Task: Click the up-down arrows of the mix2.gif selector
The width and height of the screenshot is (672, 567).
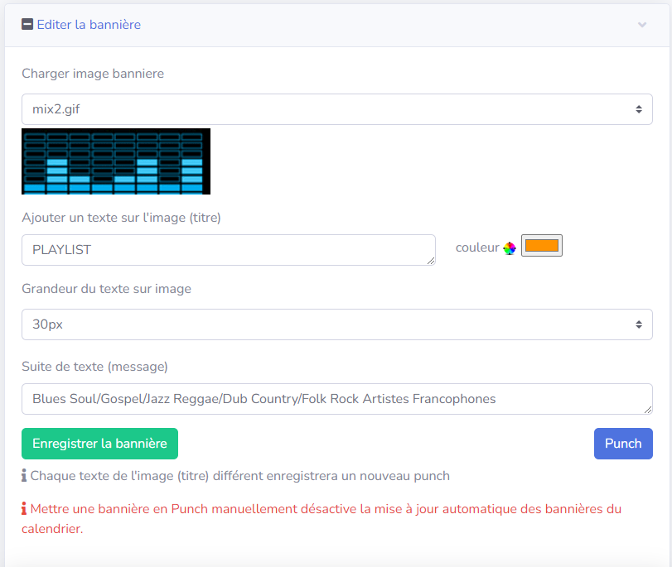Action: click(x=639, y=109)
